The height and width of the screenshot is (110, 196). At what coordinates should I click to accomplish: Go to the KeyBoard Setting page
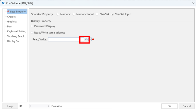[x=17, y=32]
